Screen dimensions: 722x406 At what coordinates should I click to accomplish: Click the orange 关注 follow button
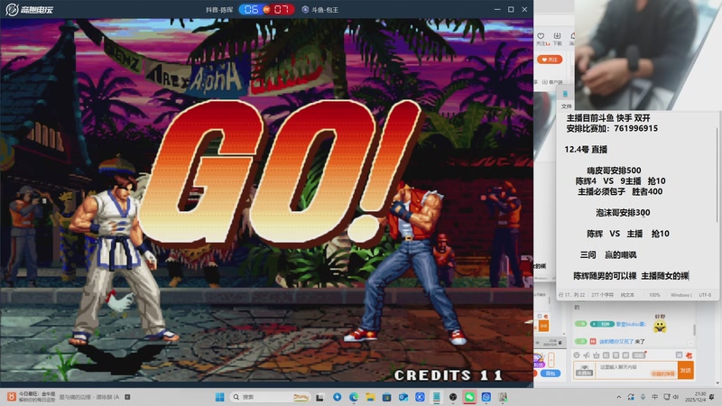click(x=550, y=60)
